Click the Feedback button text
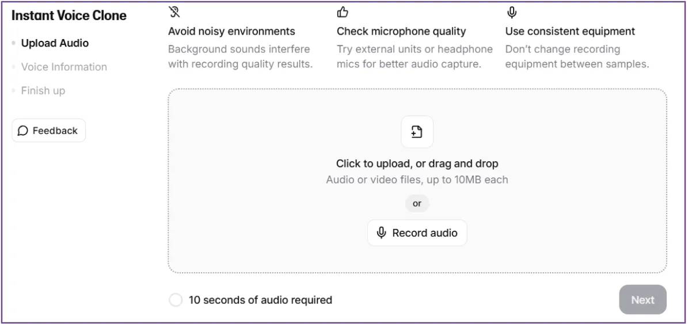 pyautogui.click(x=55, y=131)
